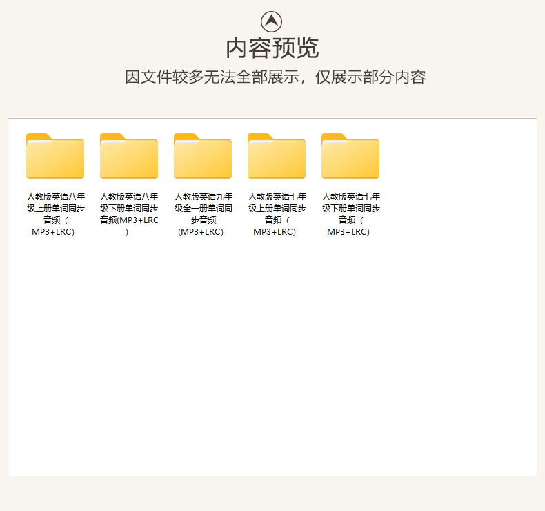Open folder icon for 八年级下册单词同步音频
This screenshot has width=545, height=511.
click(x=129, y=156)
